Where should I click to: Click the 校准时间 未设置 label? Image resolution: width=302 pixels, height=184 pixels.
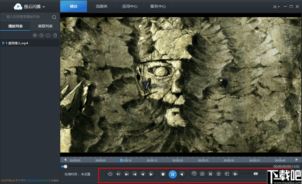click(77, 174)
